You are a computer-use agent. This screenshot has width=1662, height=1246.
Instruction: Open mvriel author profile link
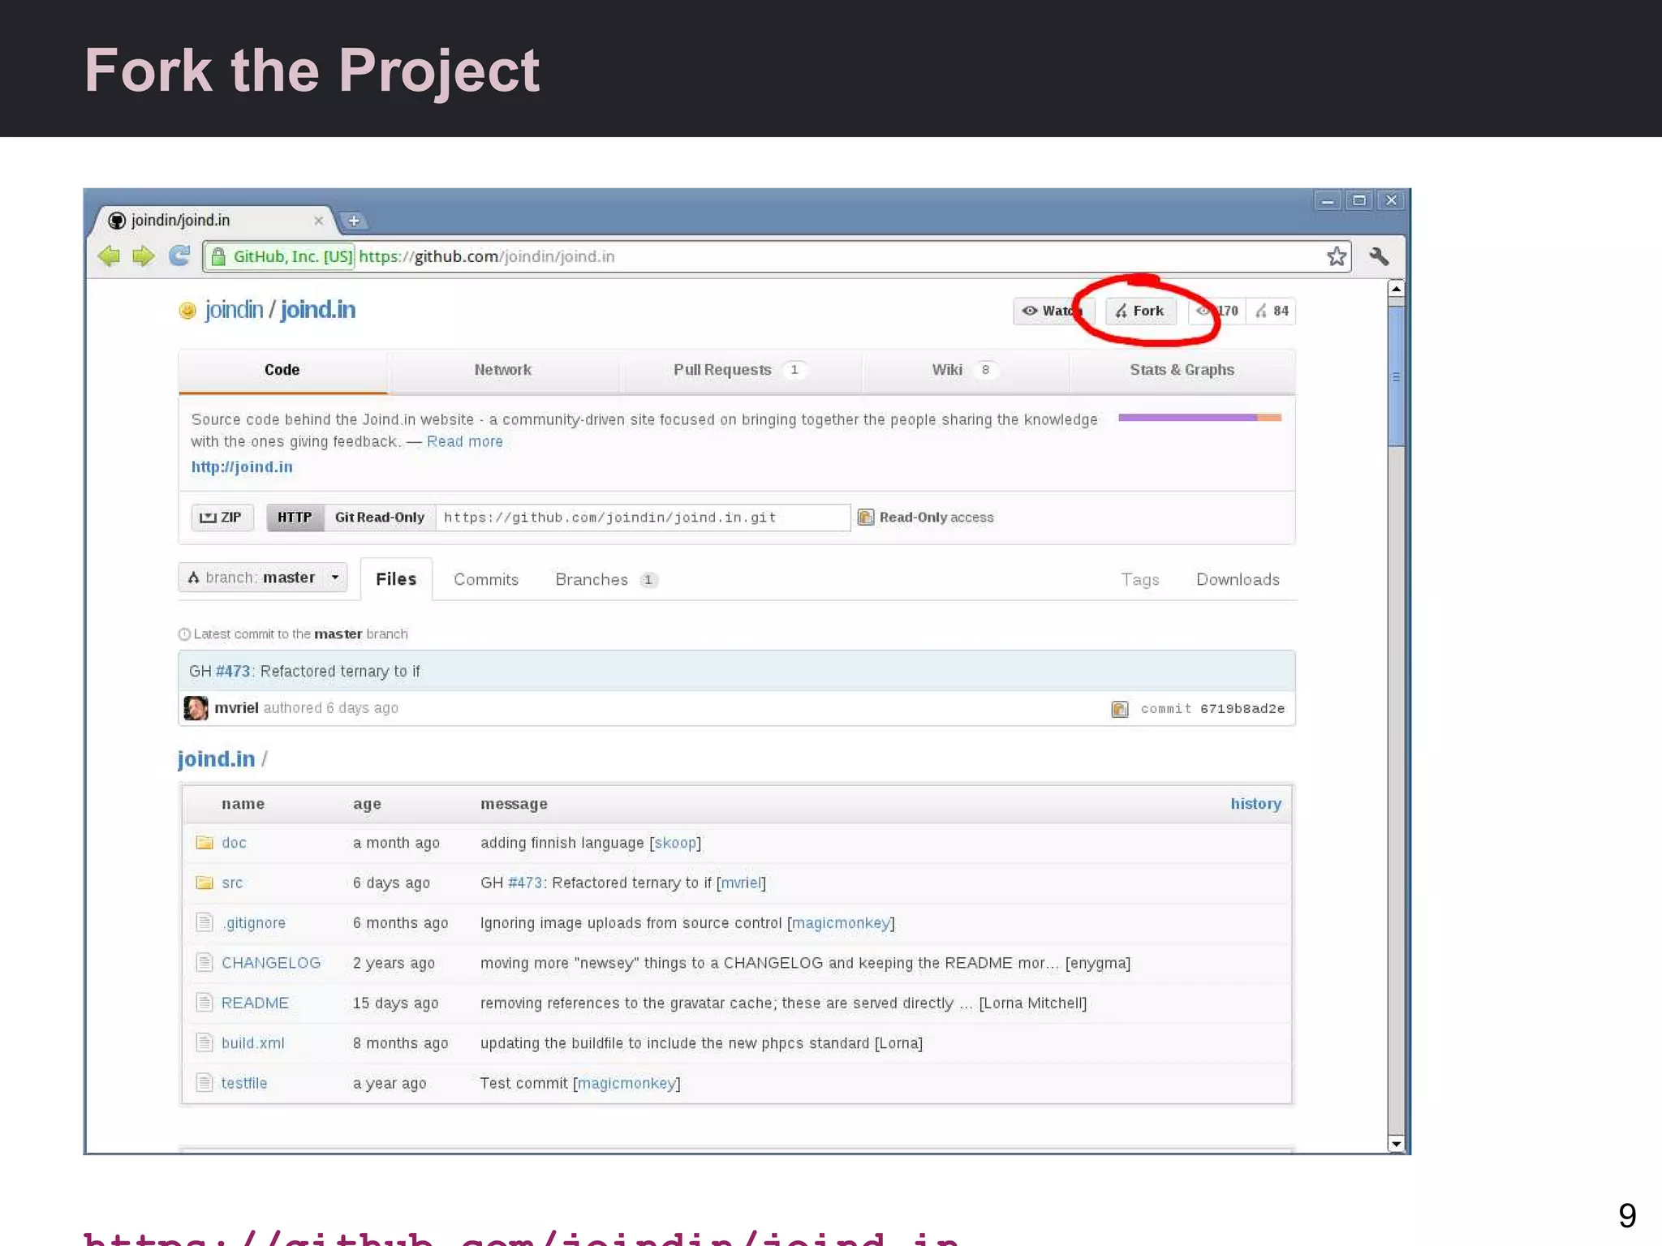236,708
